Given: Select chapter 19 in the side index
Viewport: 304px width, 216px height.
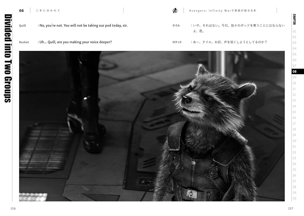Looking at the screenshot, I should [294, 135].
